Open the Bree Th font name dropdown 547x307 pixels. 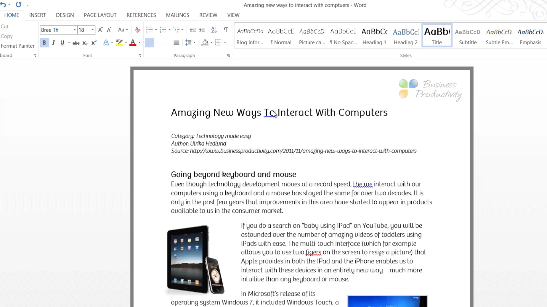tap(74, 30)
